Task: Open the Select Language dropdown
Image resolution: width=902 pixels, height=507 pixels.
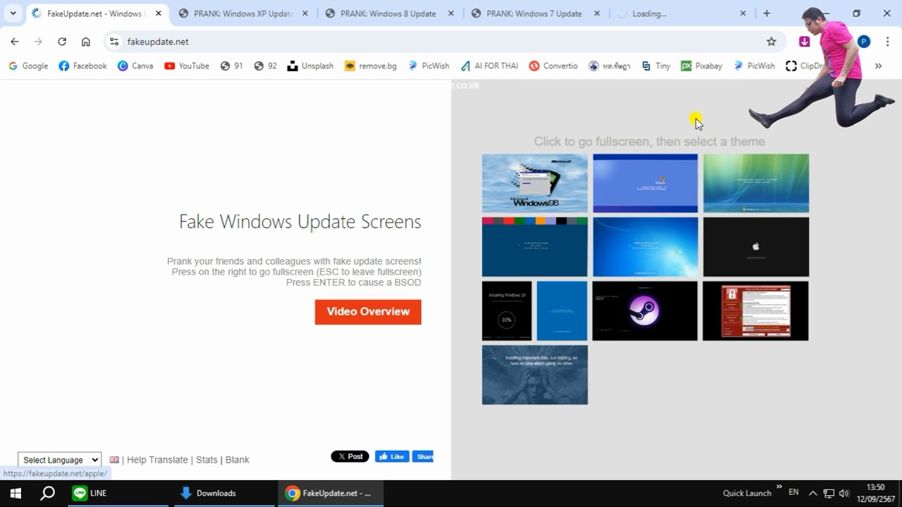Action: [59, 460]
